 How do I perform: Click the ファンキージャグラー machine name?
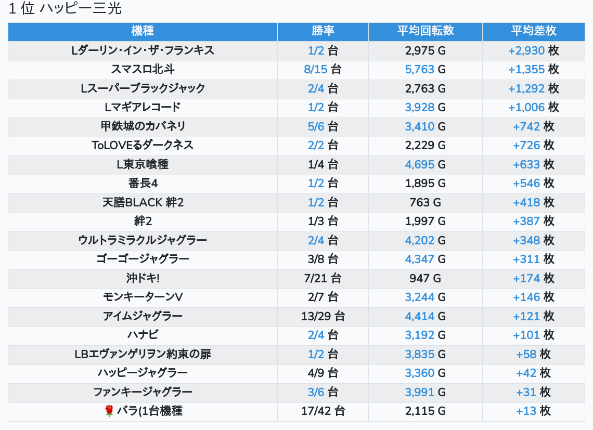pos(143,392)
